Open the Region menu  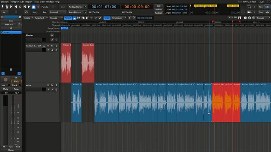(x=29, y=2)
